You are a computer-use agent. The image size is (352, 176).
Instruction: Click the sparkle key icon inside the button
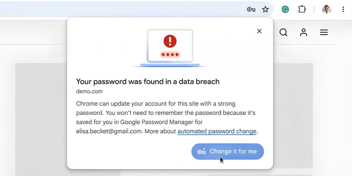tap(202, 152)
